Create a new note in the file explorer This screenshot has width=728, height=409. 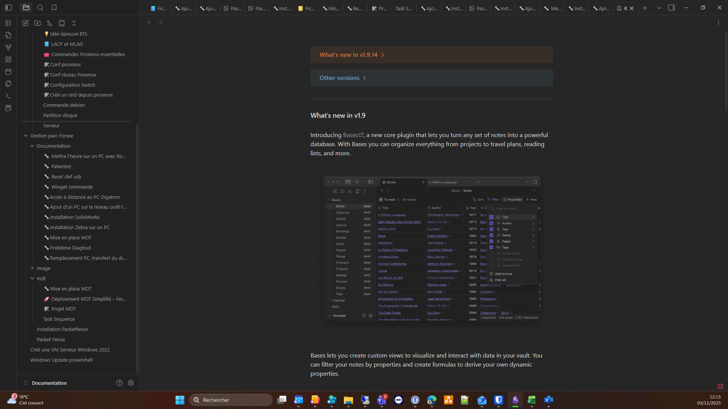coord(25,23)
